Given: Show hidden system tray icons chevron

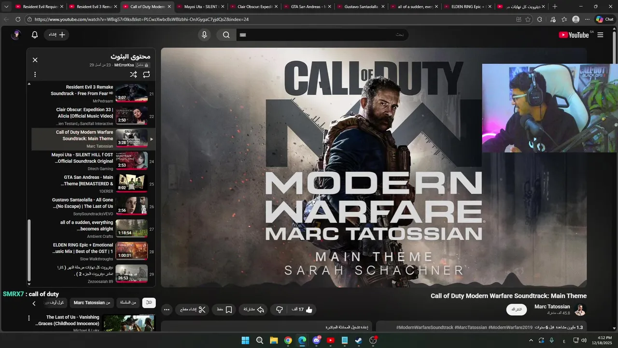Looking at the screenshot, I should [531, 340].
